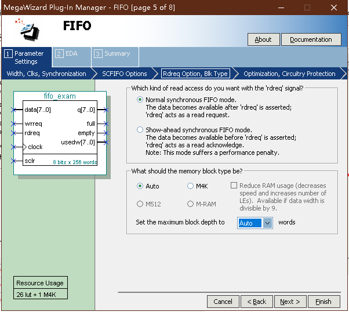Click the wrreq port label

coord(33,124)
